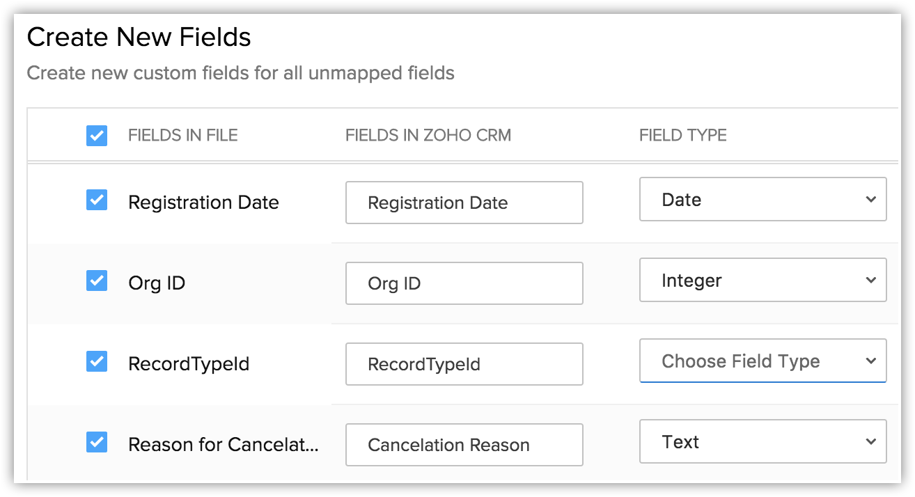Viewport: 915px width, 497px height.
Task: Uncheck the Reason for Cancelation checkbox
Action: [x=97, y=443]
